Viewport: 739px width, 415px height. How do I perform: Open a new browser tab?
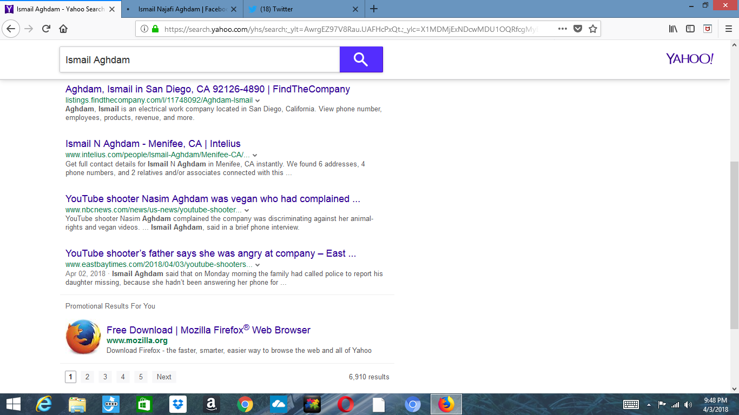[x=374, y=9]
